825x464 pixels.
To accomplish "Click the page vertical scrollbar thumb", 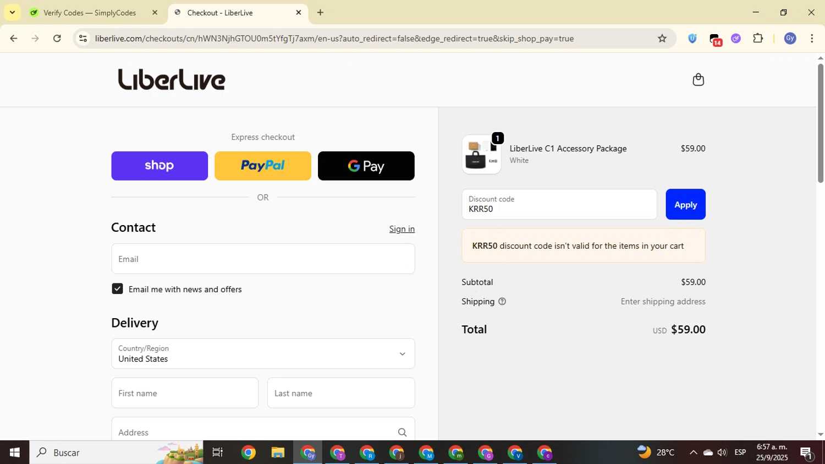I will click(820, 123).
